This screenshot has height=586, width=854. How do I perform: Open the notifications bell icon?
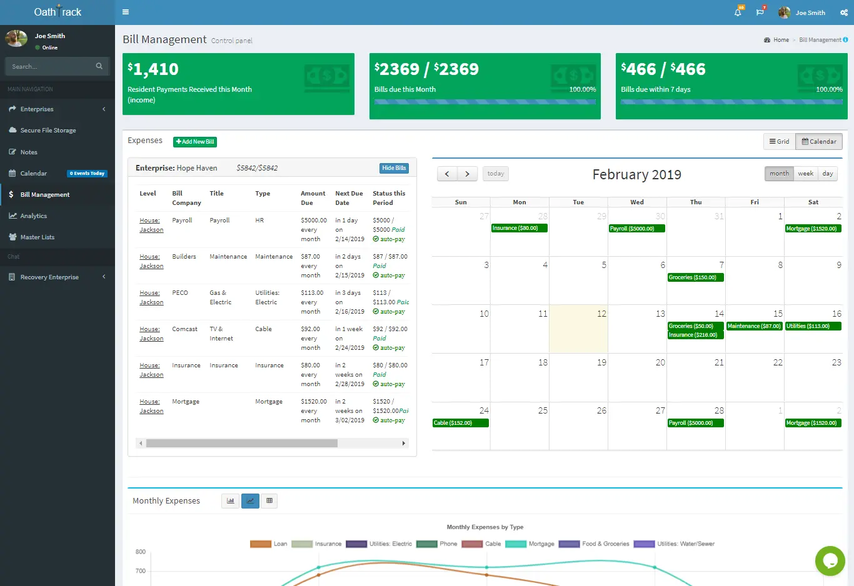tap(738, 12)
